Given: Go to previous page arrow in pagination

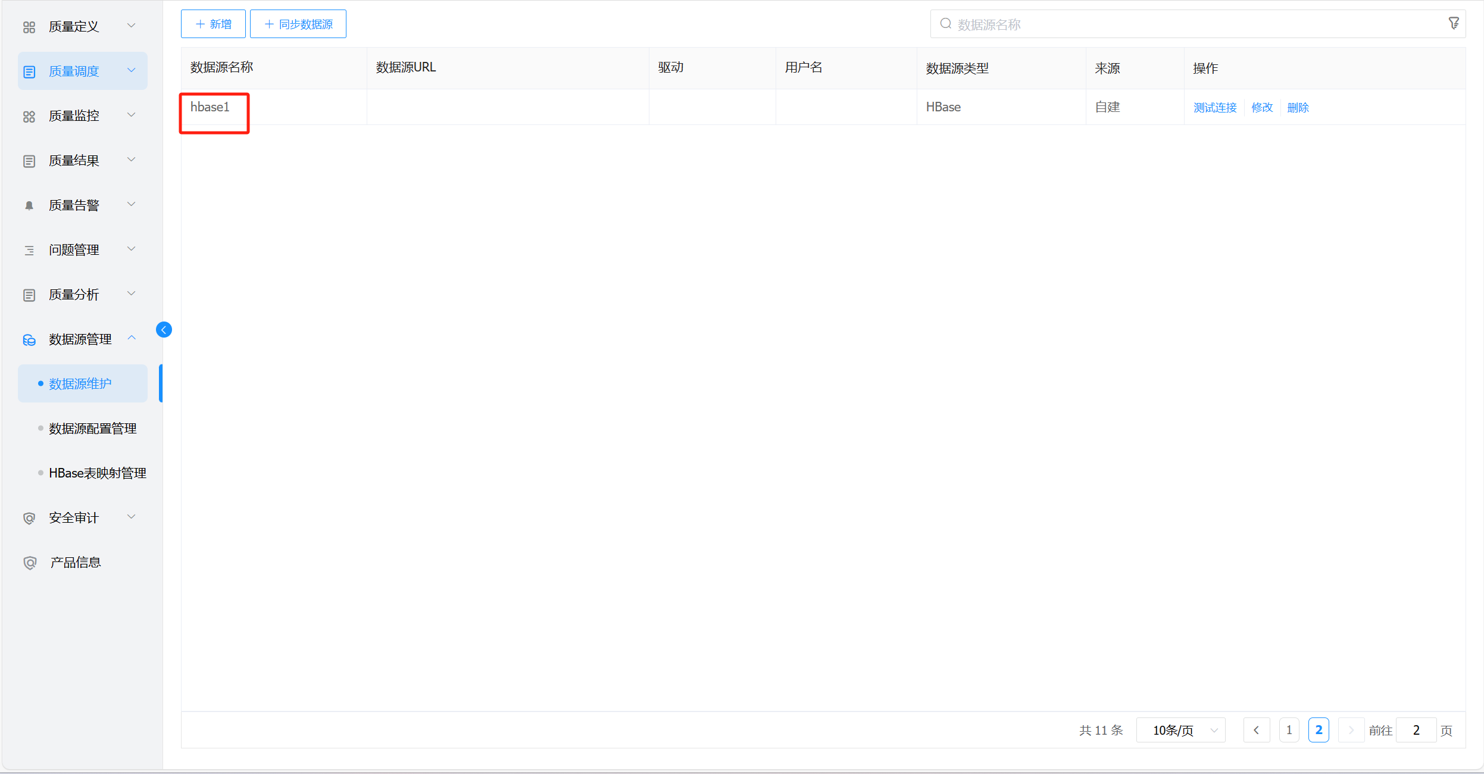Looking at the screenshot, I should click(x=1256, y=730).
